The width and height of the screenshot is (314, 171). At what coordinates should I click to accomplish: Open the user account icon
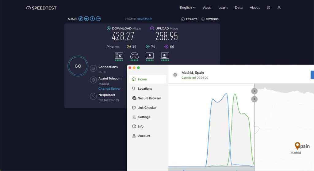[x=279, y=8]
